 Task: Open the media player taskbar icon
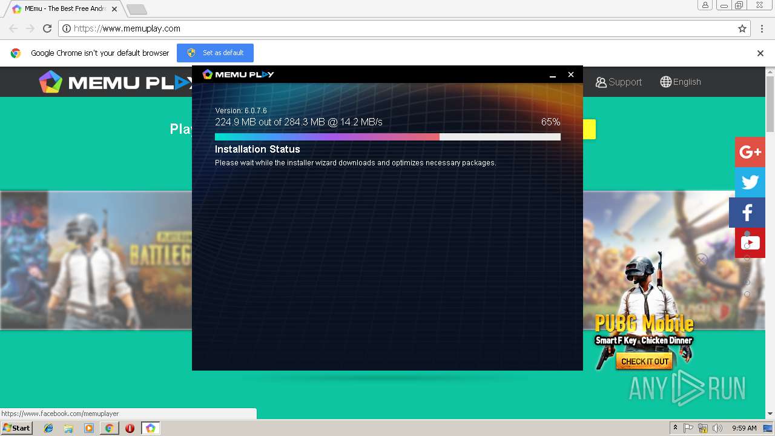pos(89,428)
